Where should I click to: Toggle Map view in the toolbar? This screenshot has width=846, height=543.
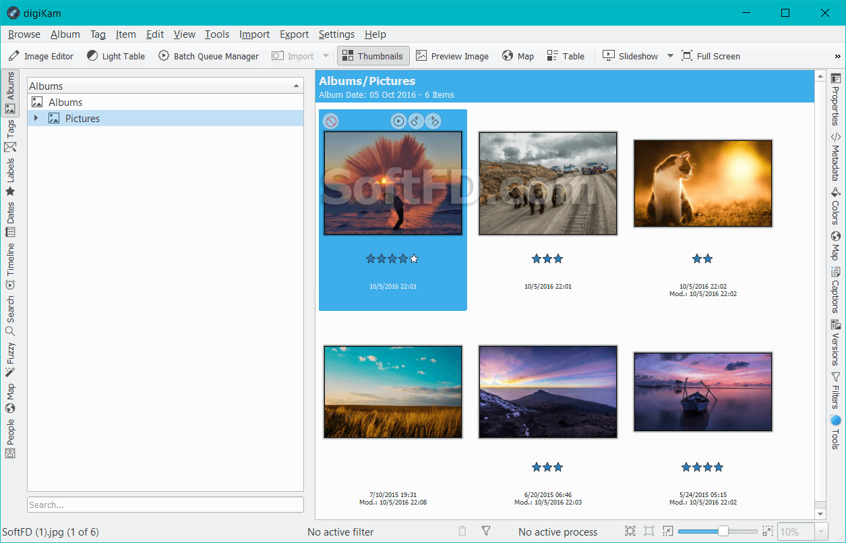pos(518,56)
